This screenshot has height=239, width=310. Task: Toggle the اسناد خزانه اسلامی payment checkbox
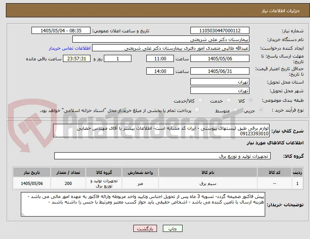(197, 110)
